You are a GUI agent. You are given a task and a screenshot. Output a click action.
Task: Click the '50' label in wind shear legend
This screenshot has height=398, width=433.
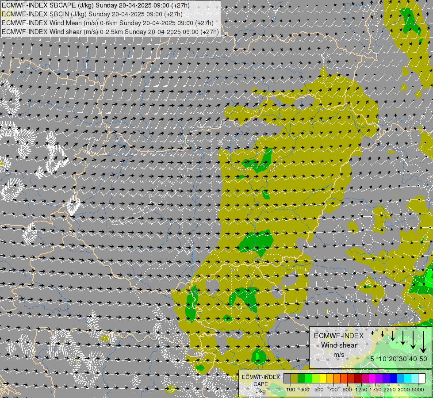coord(423,359)
